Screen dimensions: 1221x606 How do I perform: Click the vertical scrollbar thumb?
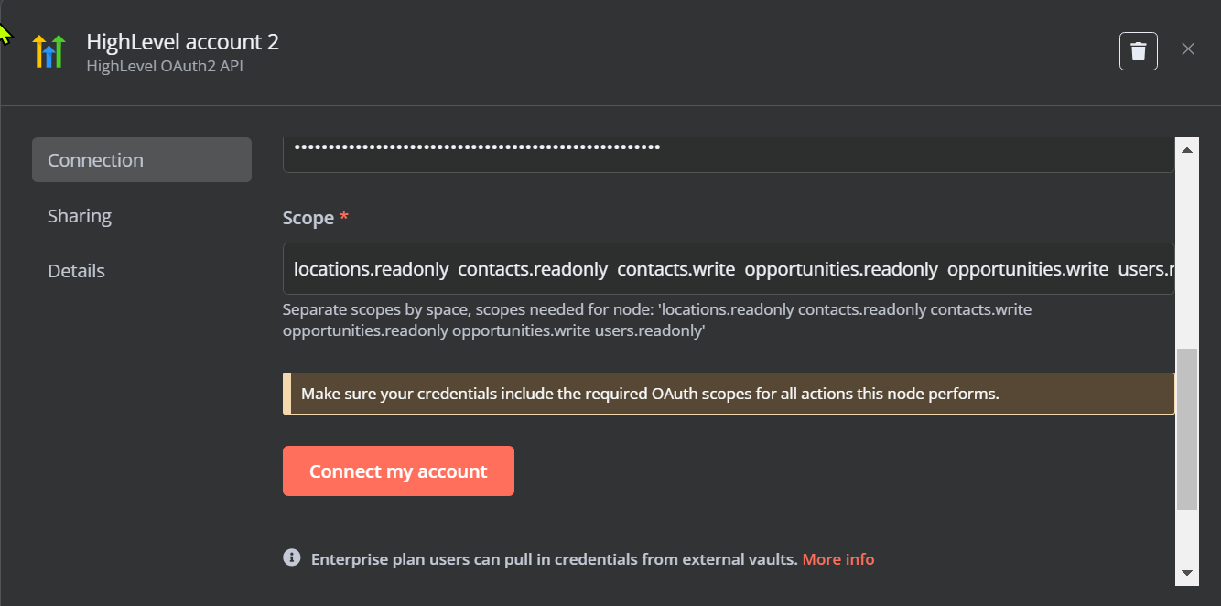[x=1186, y=428]
